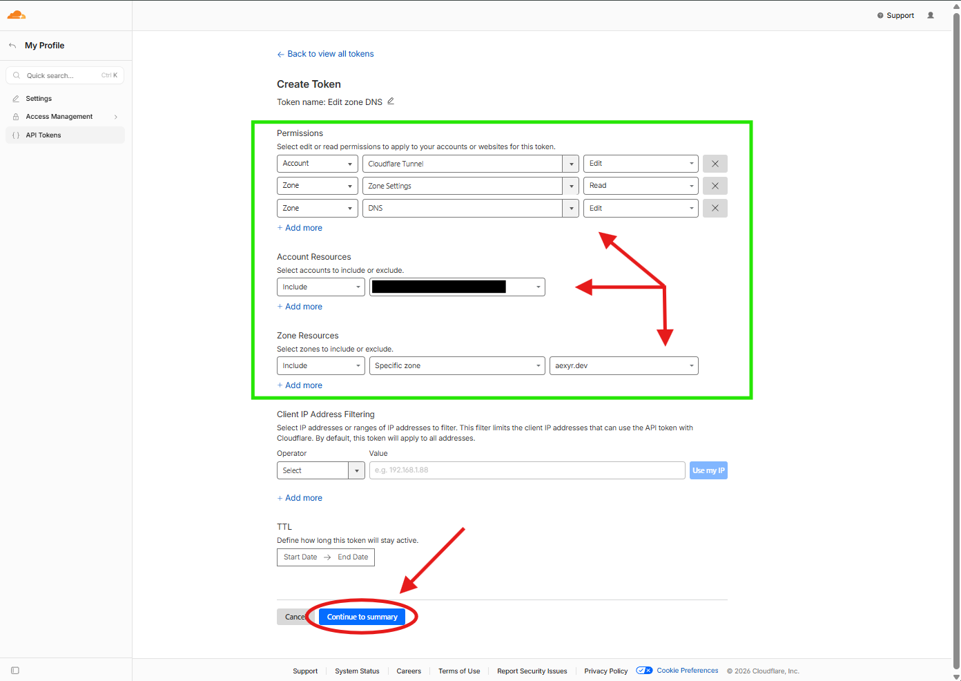The width and height of the screenshot is (961, 681).
Task: Open Report Security Issues link
Action: (x=532, y=671)
